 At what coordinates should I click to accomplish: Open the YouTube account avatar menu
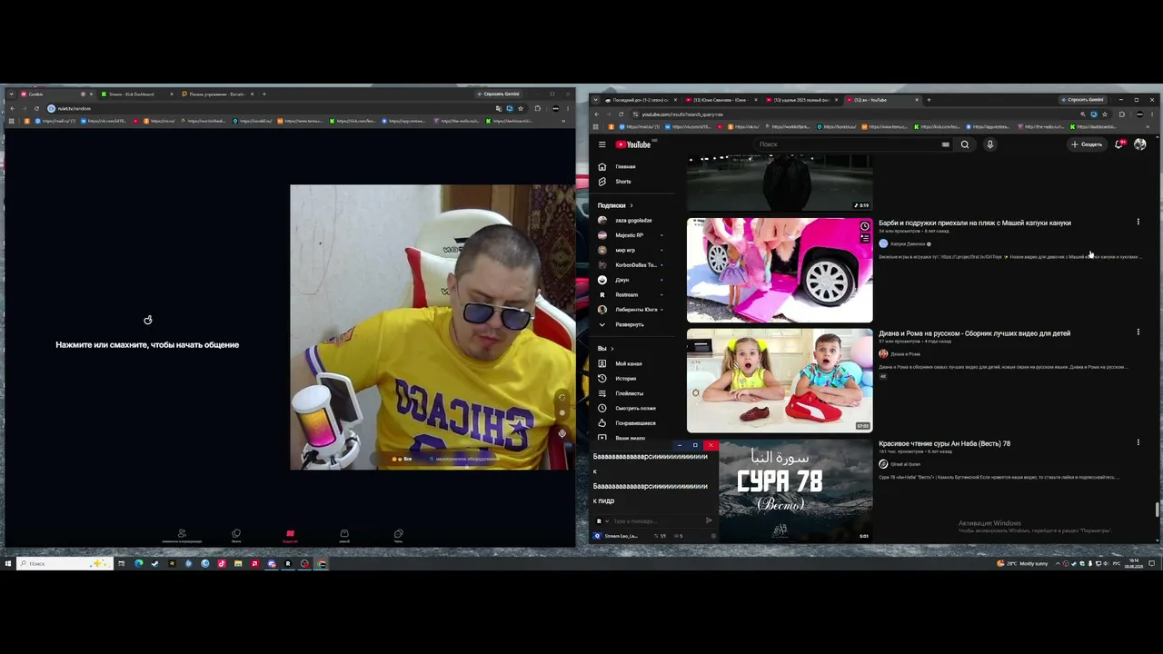[1140, 144]
